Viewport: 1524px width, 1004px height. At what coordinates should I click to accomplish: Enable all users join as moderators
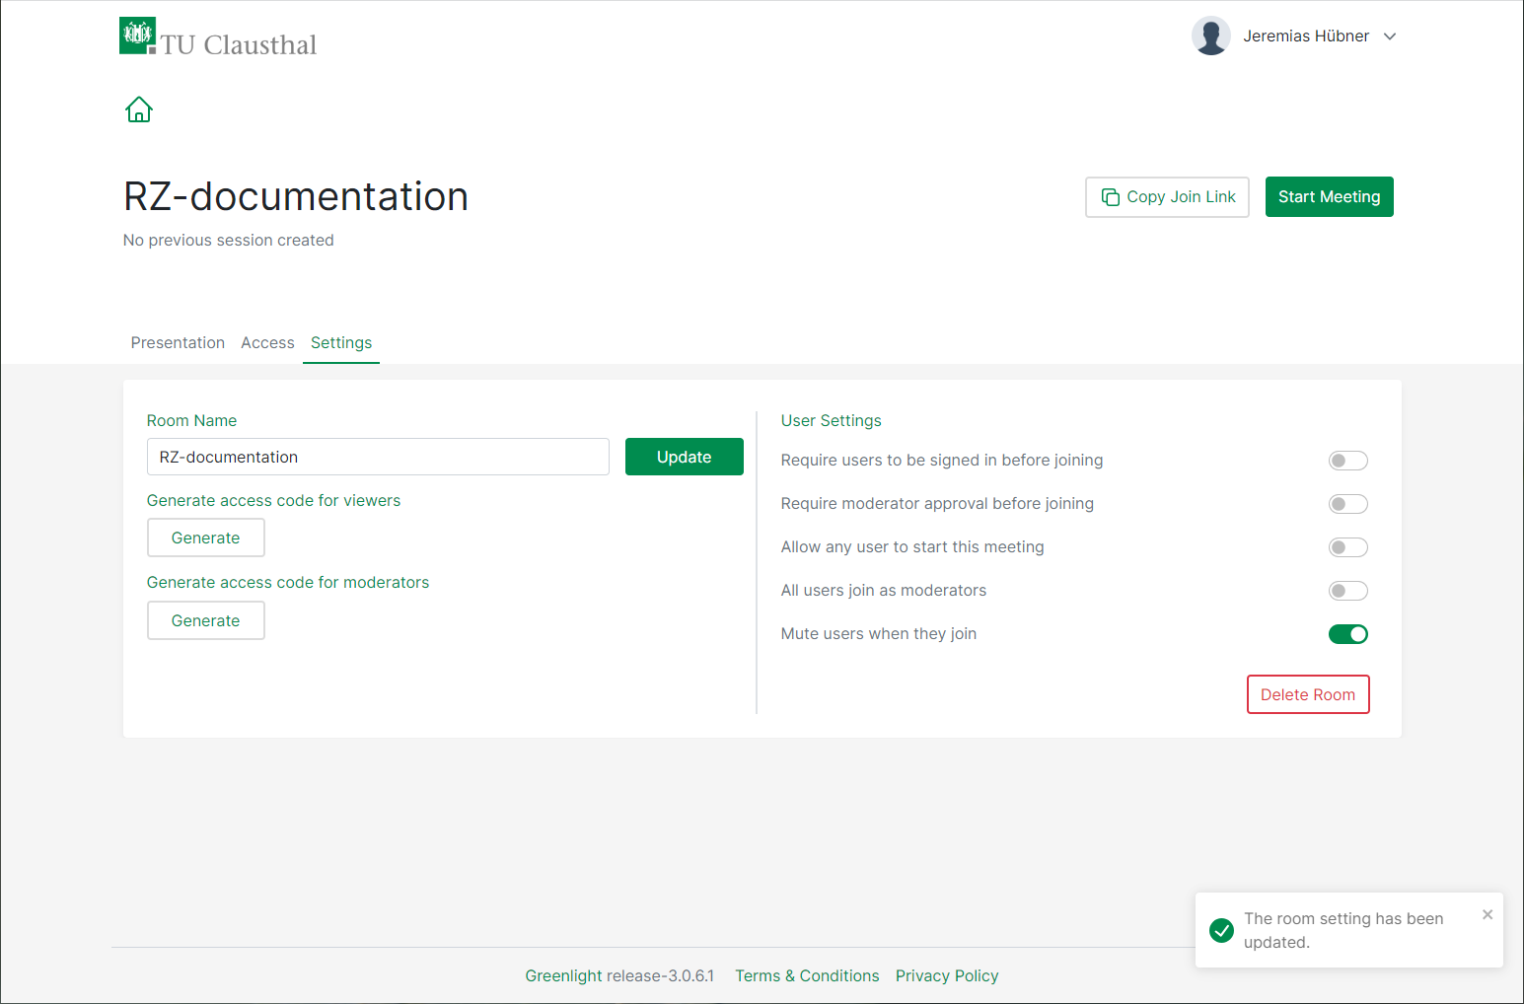click(1347, 591)
